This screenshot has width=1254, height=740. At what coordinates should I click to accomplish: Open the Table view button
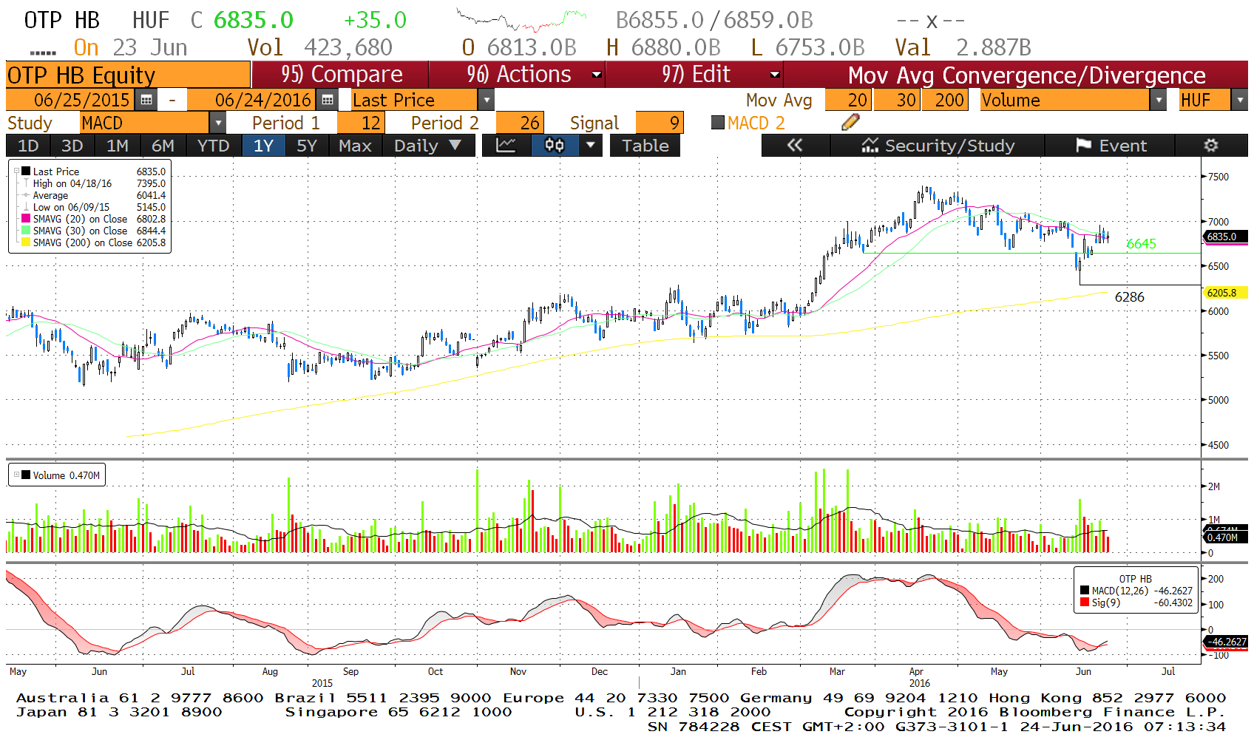tap(645, 146)
